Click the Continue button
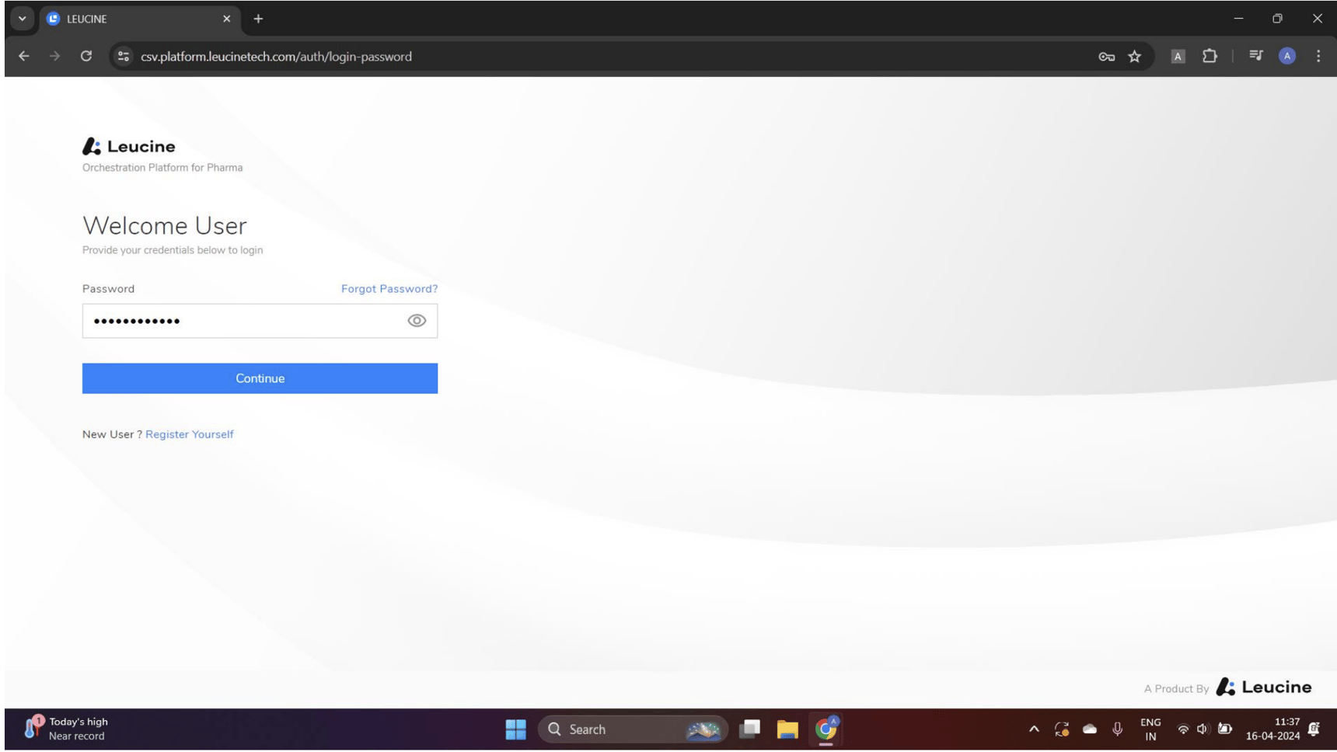The height and width of the screenshot is (752, 1337). click(x=260, y=378)
